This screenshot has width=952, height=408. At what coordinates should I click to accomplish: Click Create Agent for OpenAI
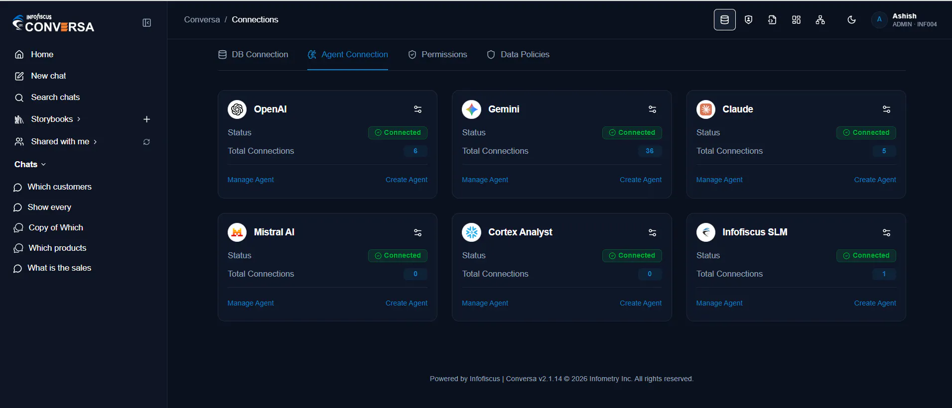coord(407,180)
